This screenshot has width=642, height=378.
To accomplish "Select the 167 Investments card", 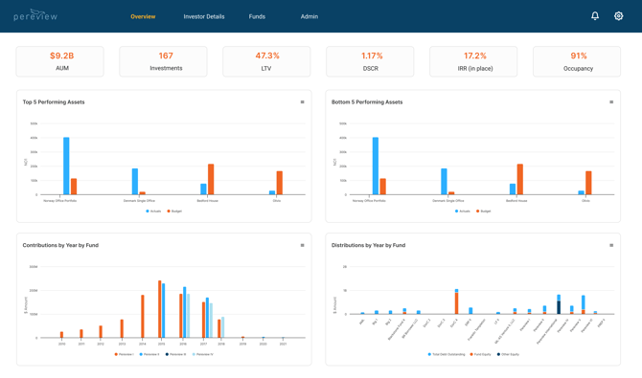I will coord(163,61).
